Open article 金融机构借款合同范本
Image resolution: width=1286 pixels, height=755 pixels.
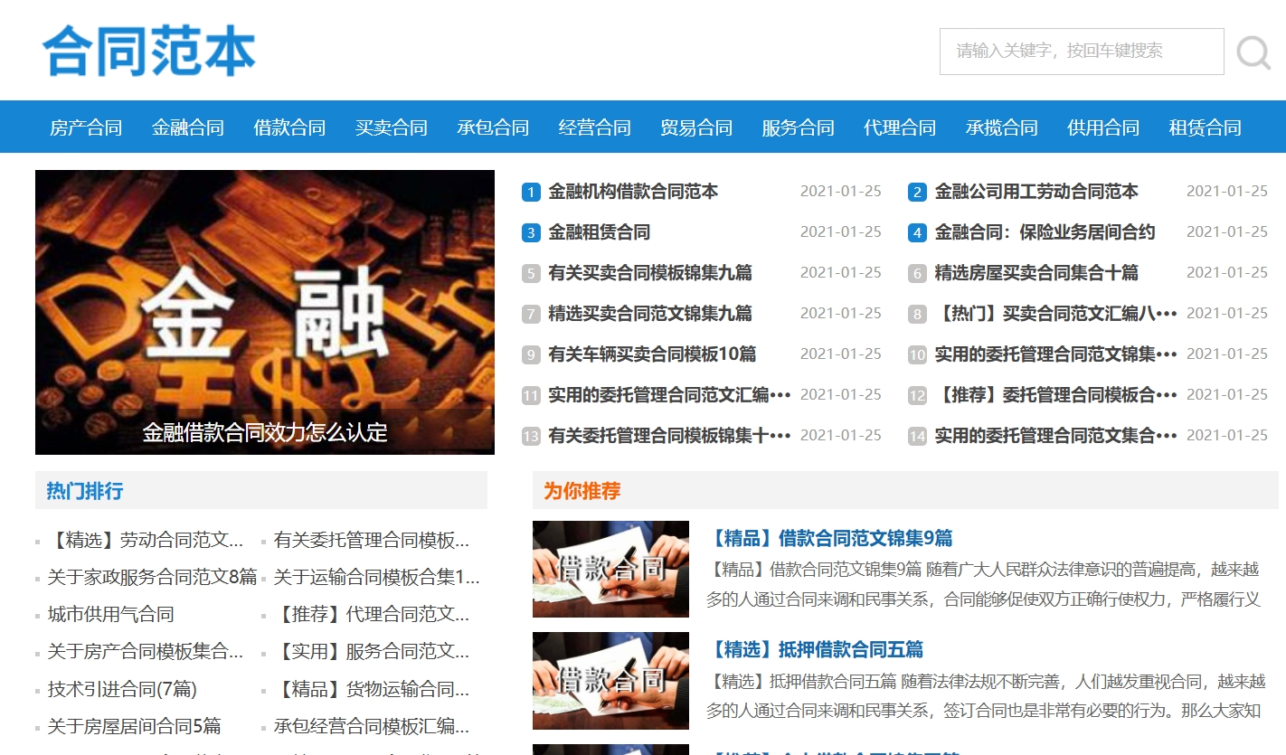tap(633, 192)
